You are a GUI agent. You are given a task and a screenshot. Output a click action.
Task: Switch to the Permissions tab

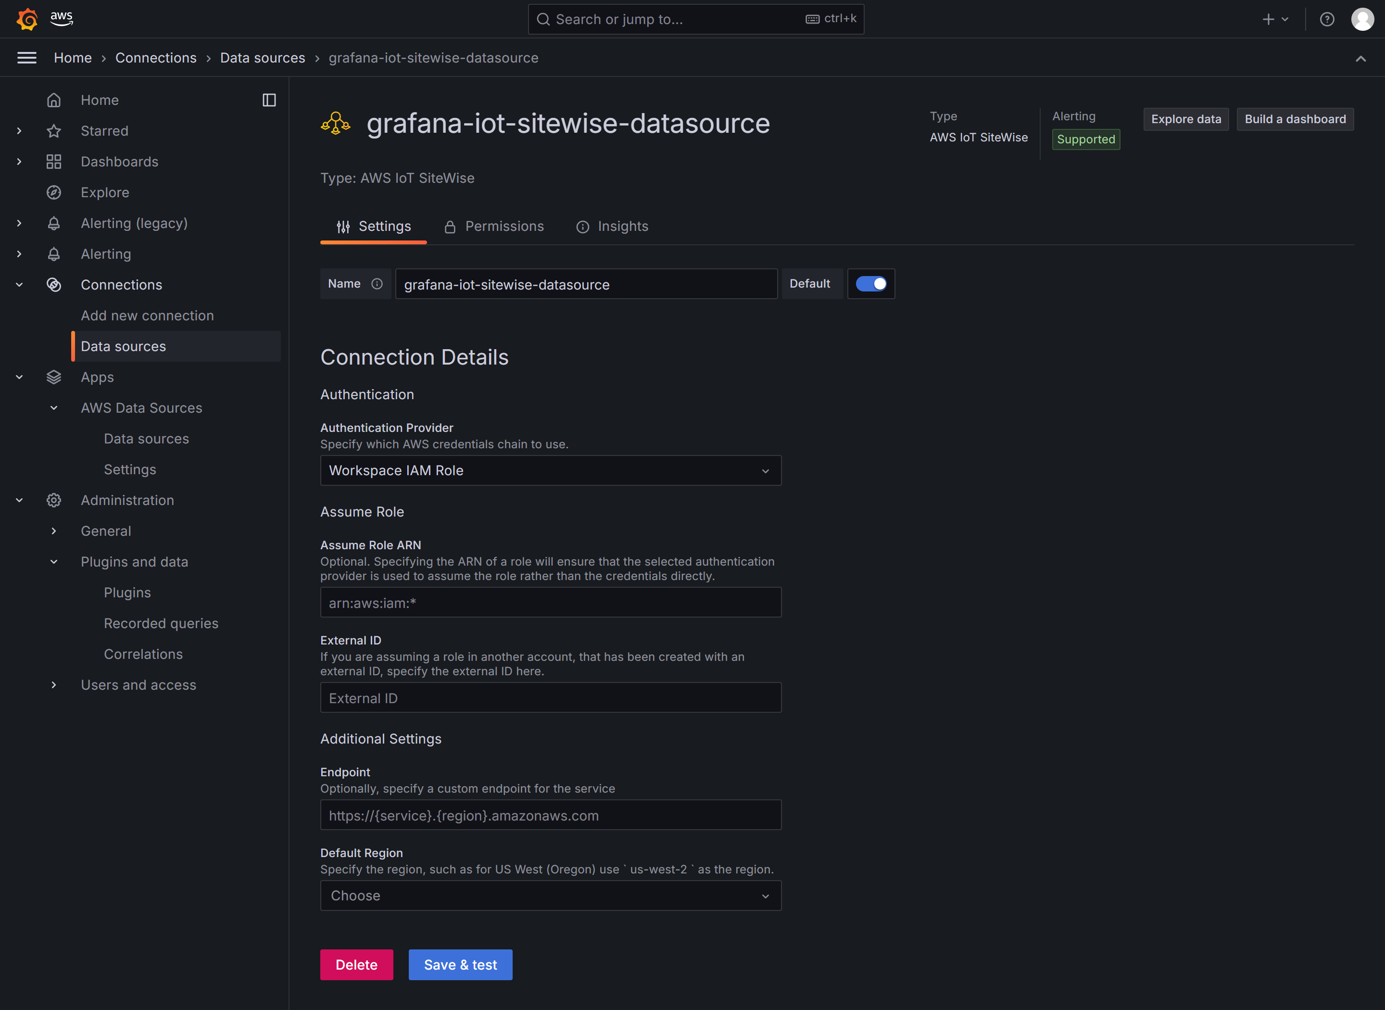494,226
